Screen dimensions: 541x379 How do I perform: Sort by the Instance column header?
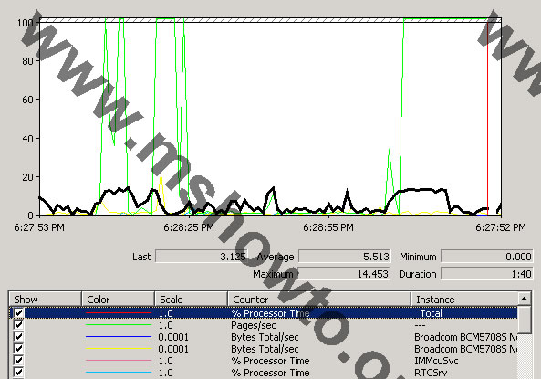(x=464, y=300)
